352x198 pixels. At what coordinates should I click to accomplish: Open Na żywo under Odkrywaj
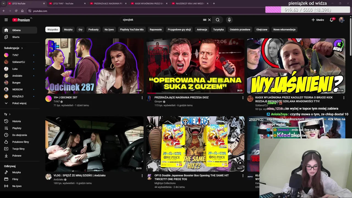19,186
